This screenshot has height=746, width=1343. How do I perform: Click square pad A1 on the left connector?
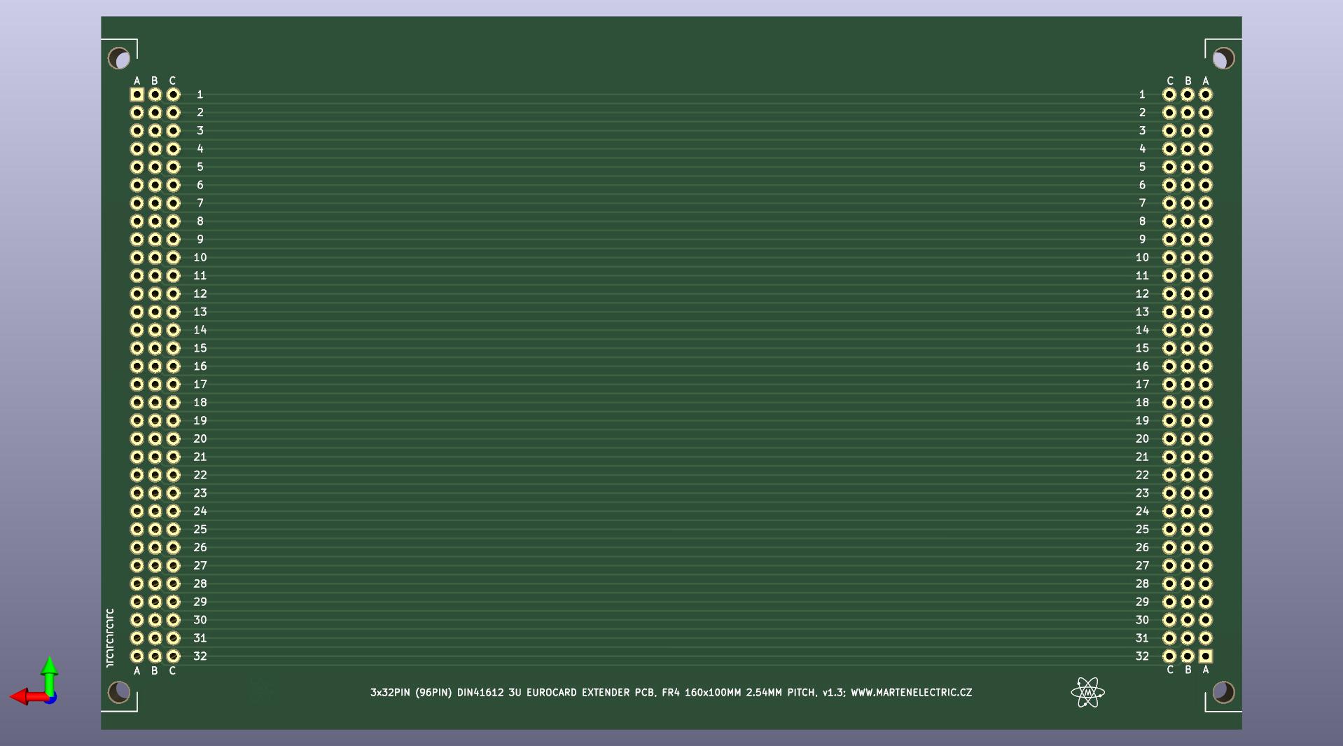coord(137,95)
